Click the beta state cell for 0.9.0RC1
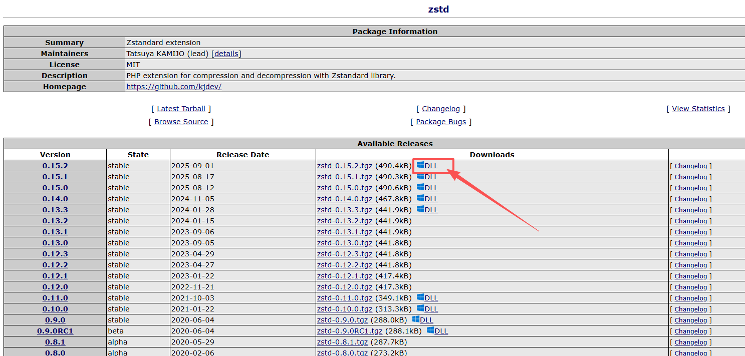The image size is (745, 356). (x=138, y=331)
